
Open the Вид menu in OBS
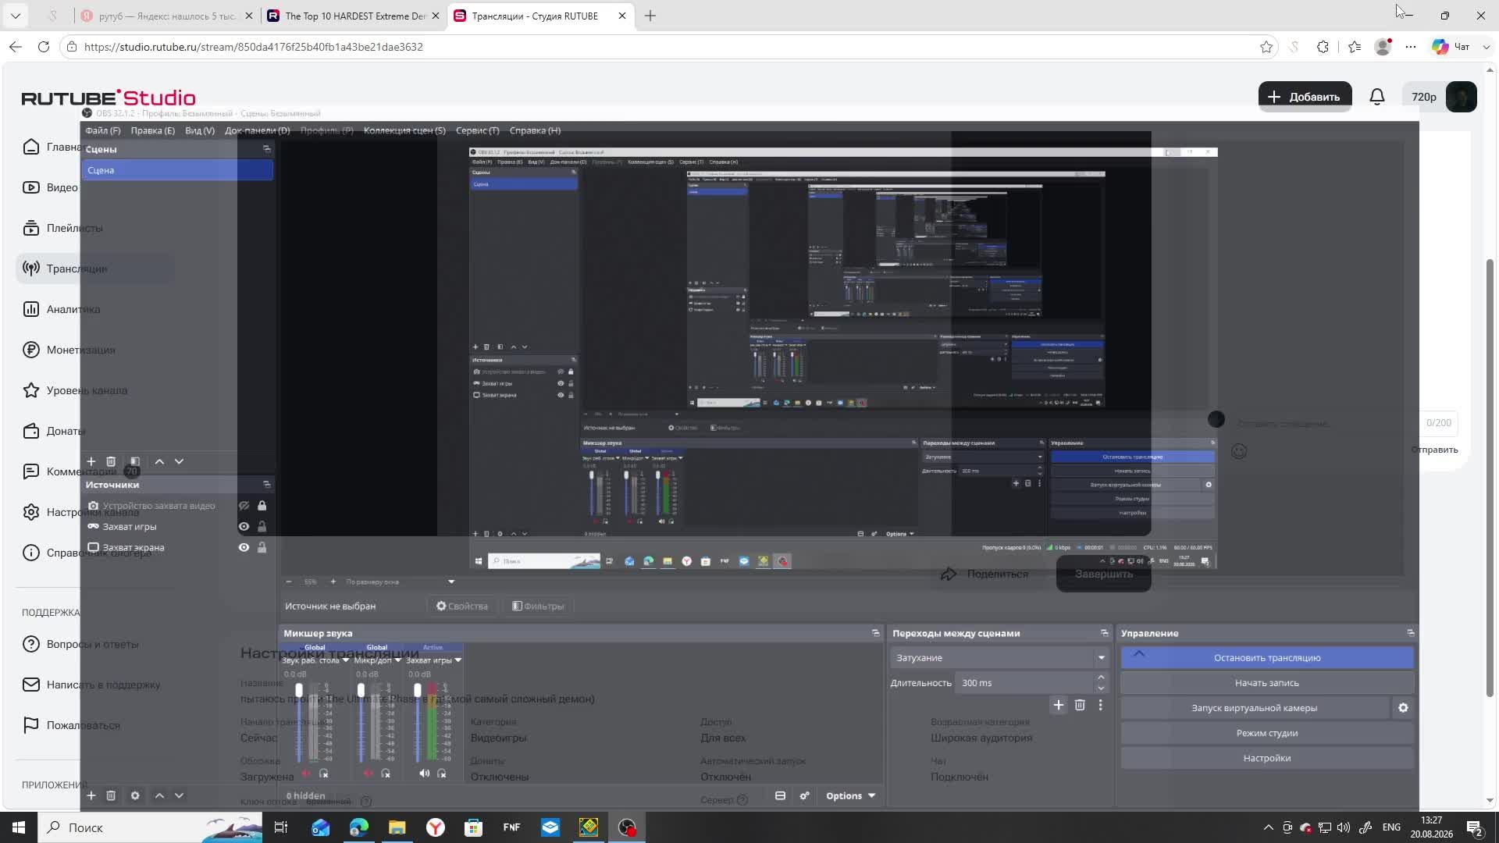click(200, 130)
